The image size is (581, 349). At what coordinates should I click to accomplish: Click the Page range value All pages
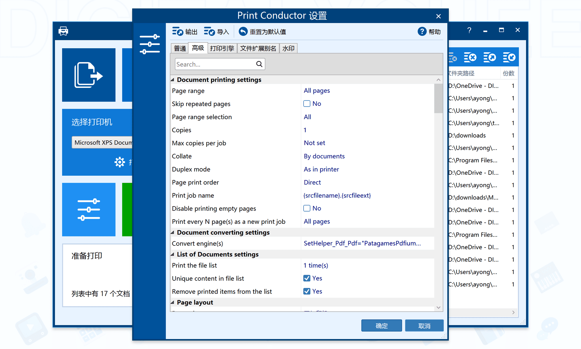tap(317, 91)
